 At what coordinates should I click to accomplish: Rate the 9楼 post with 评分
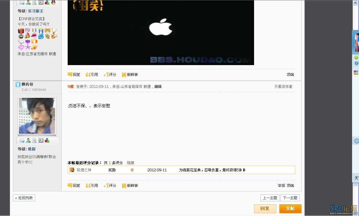point(110,186)
